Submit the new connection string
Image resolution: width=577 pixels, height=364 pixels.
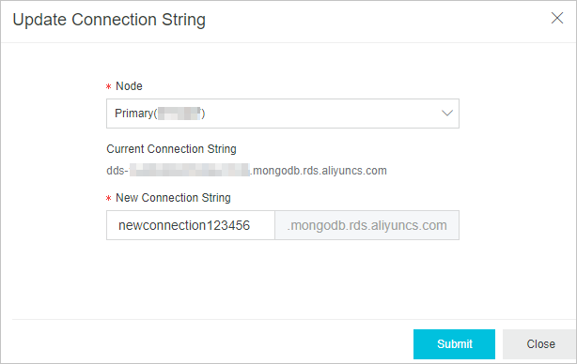454,344
